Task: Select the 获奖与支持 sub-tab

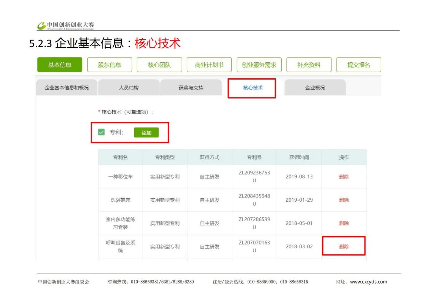Action: 191,88
